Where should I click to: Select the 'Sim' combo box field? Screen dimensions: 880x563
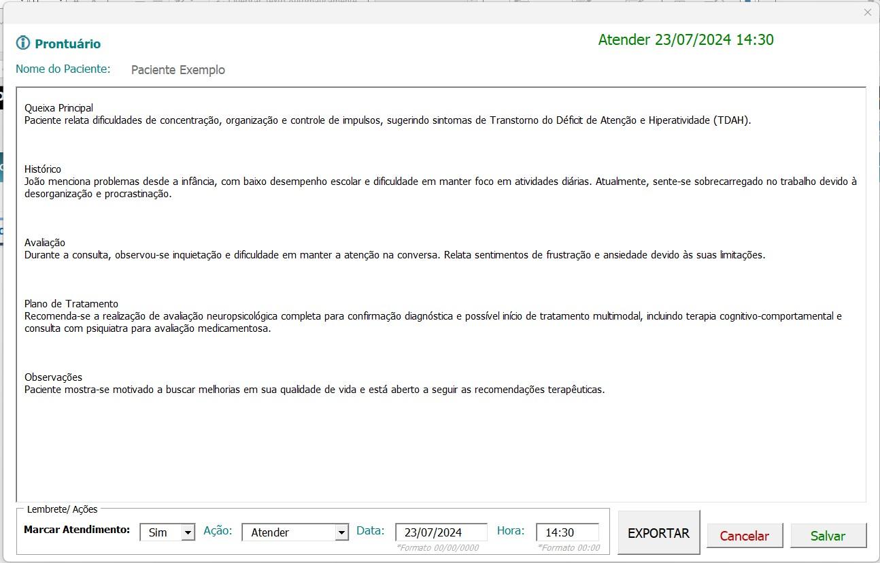coord(160,532)
